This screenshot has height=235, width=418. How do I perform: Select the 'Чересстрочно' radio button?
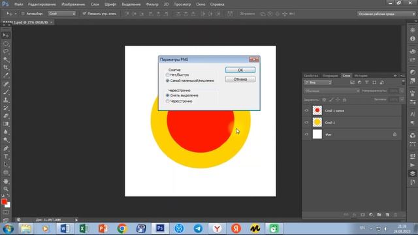click(x=167, y=101)
